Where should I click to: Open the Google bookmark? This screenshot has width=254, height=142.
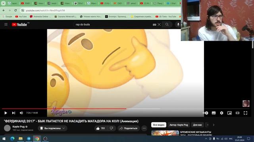pyautogui.click(x=7, y=17)
